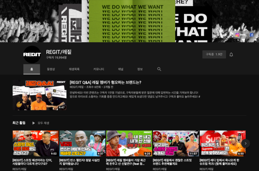Click the featured video's 조회수 6만회 text

tap(93, 87)
